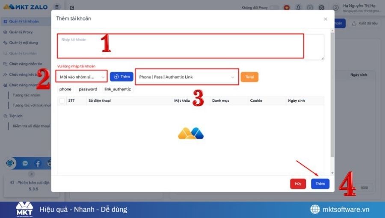Select Tương tác nhóm submenu item

(27, 95)
